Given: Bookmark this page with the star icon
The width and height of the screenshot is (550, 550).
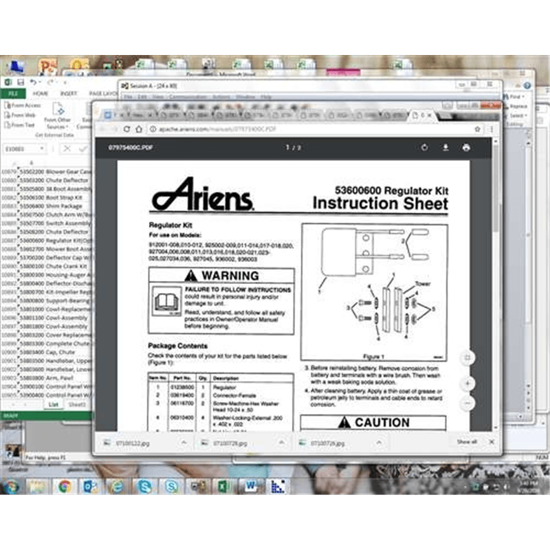Looking at the screenshot, I should click(x=477, y=129).
